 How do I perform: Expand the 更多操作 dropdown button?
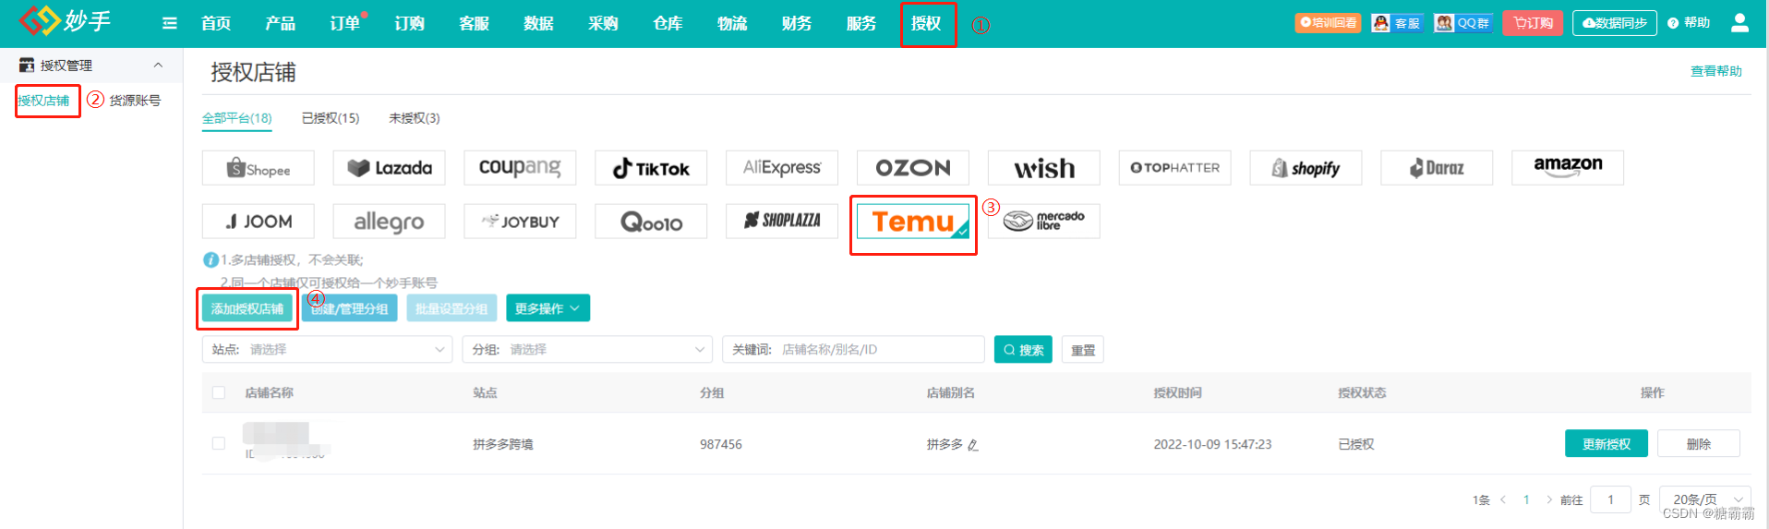pos(548,308)
